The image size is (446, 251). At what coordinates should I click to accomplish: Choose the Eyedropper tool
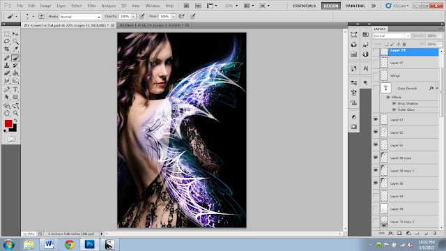(x=15, y=50)
